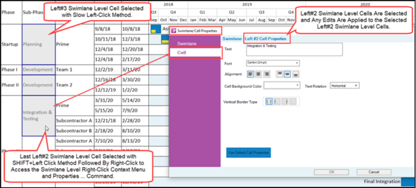The width and height of the screenshot is (416, 188).
Task: Switch to the Swimlane tab in the dialog
Action: 195,44
